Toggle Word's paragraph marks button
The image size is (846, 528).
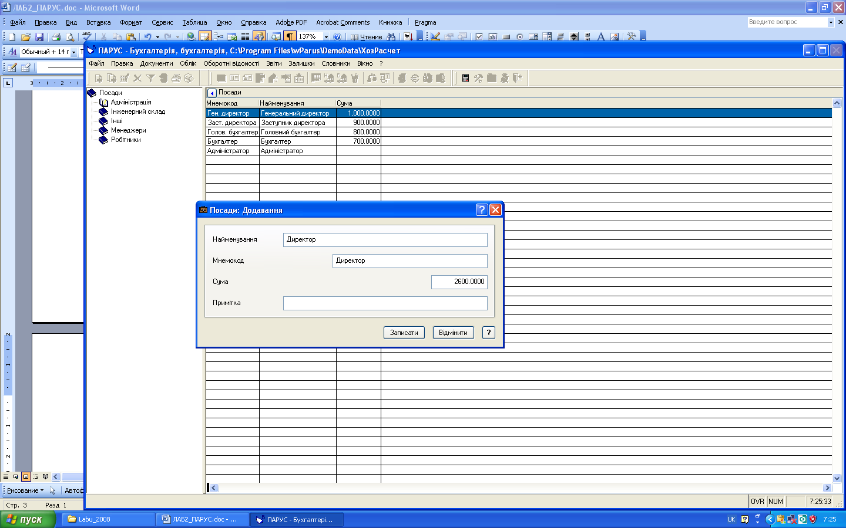tap(290, 36)
